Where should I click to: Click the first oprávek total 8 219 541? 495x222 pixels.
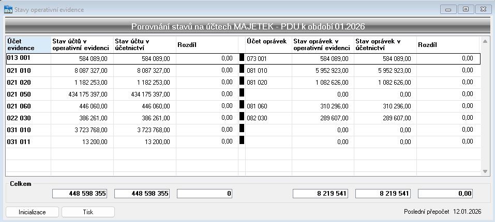pyautogui.click(x=320, y=193)
